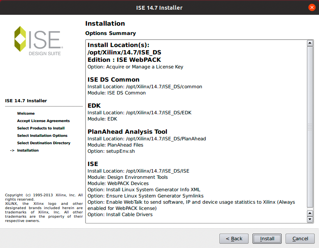Click the ISE_DS/EDK install location line
The height and width of the screenshot is (248, 319).
coord(139,113)
